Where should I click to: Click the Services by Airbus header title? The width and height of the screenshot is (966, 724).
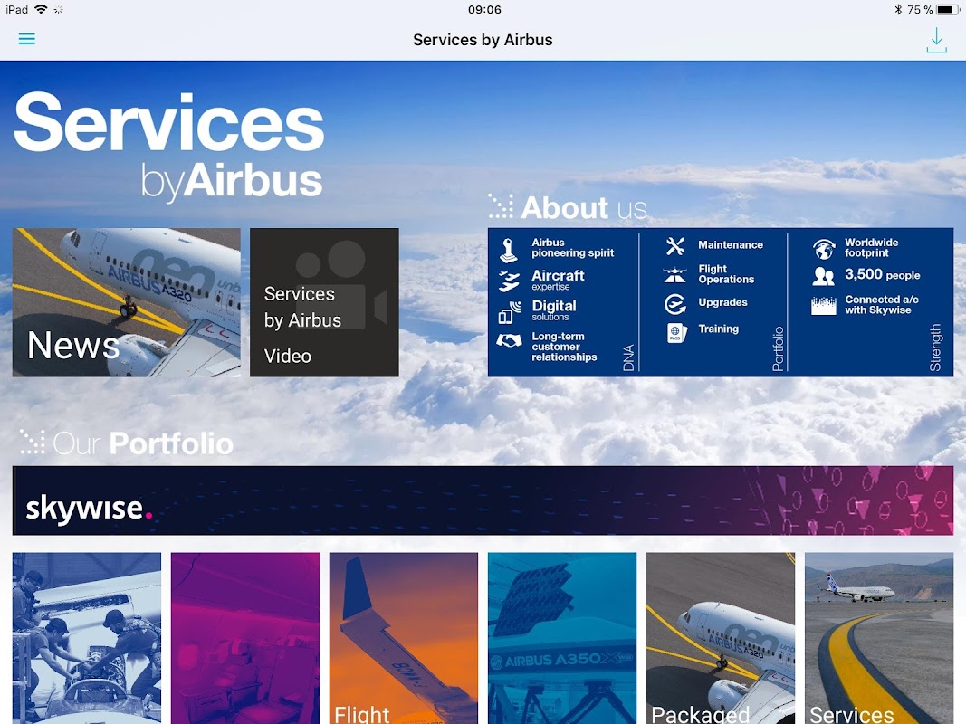click(x=483, y=40)
